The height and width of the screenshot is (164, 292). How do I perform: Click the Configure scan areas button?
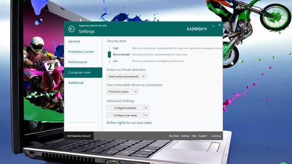click(125, 115)
